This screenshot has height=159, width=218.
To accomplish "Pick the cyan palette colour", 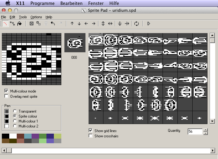I will point(28,136).
